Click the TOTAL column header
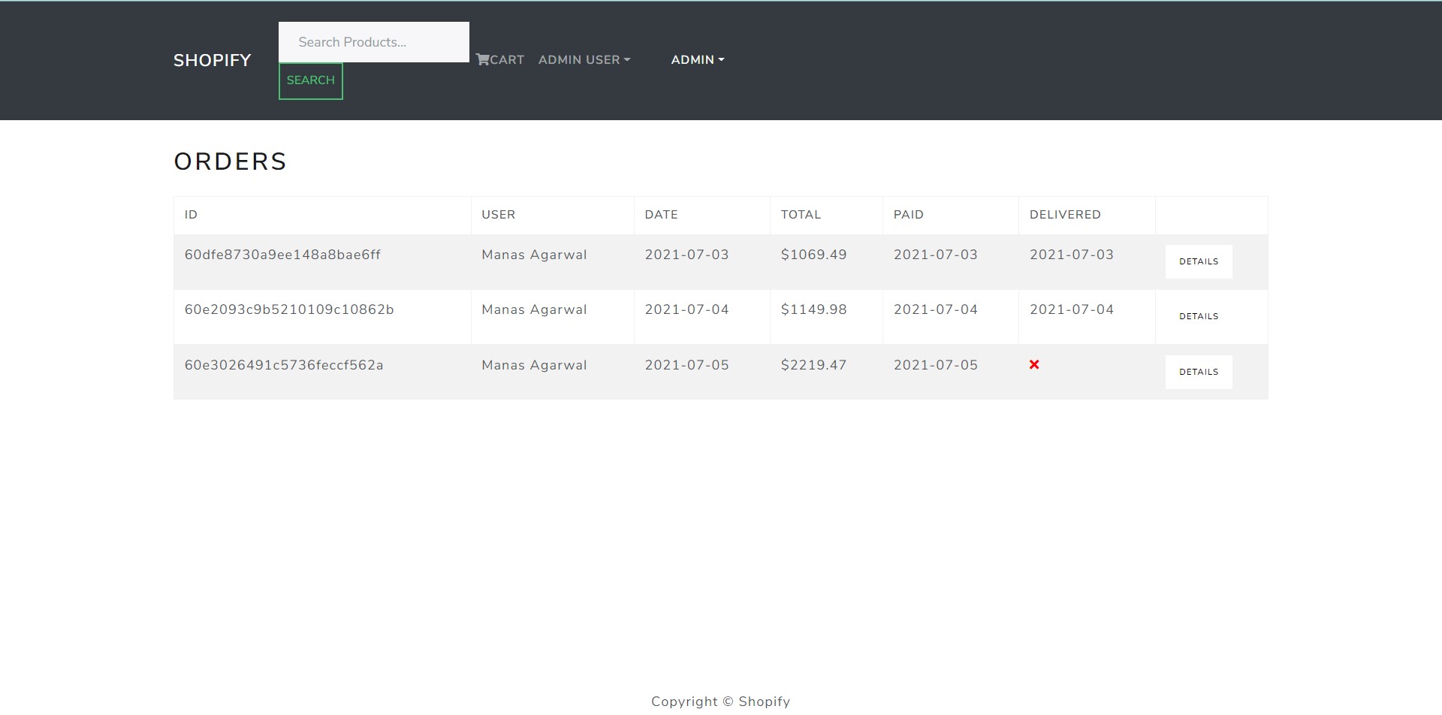Image resolution: width=1442 pixels, height=715 pixels. 801,215
